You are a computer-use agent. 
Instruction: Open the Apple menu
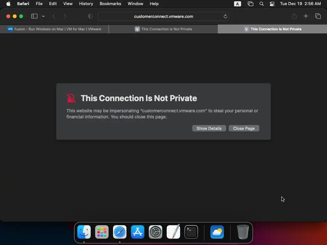click(x=8, y=4)
